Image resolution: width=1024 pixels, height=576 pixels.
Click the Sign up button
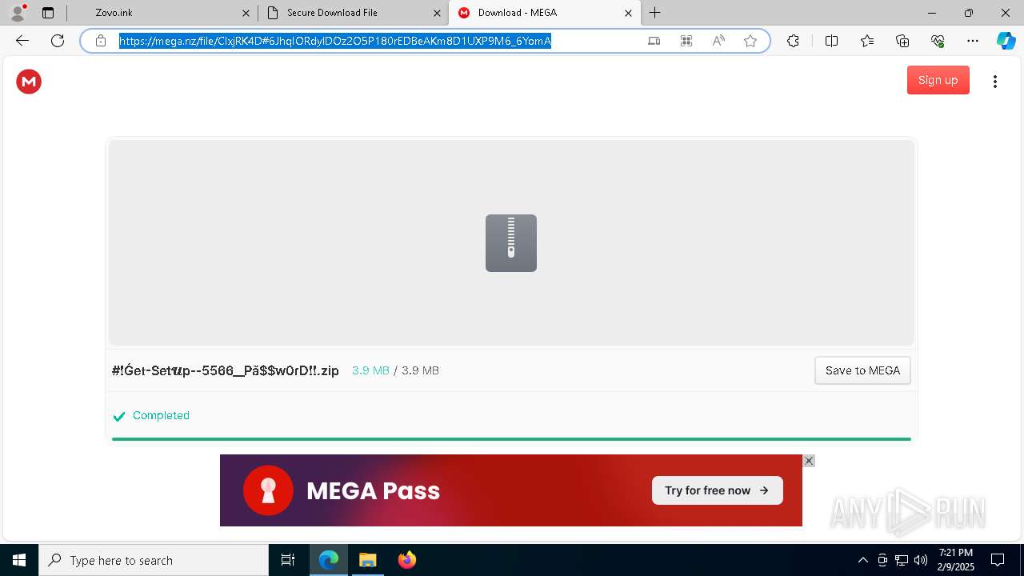[x=938, y=80]
